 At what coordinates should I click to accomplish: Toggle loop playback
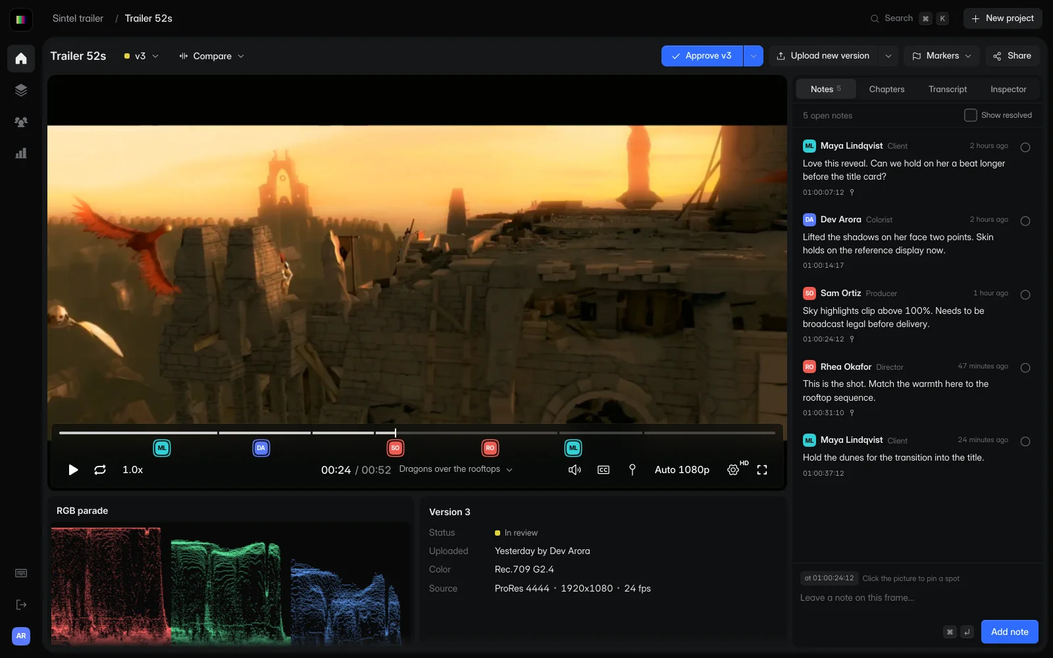click(x=100, y=470)
